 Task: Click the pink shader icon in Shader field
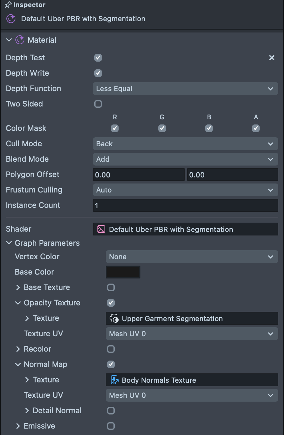[100, 229]
